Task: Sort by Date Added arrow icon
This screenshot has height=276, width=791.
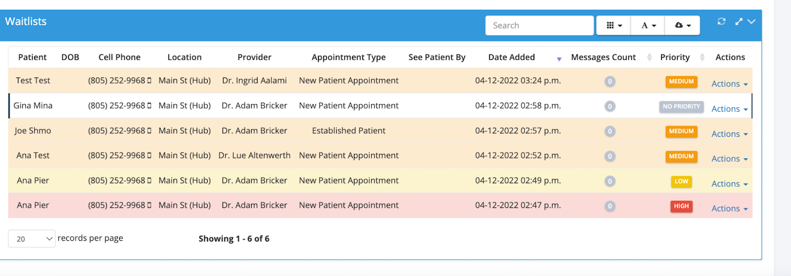Action: coord(559,59)
